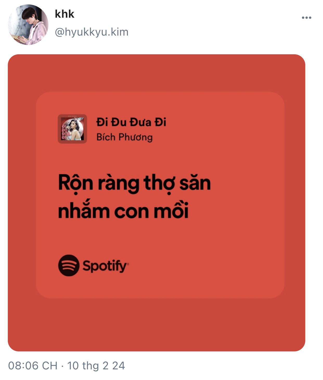Image resolution: width=323 pixels, height=380 pixels.
Task: Click the dark red outer image border
Action: coord(157,325)
